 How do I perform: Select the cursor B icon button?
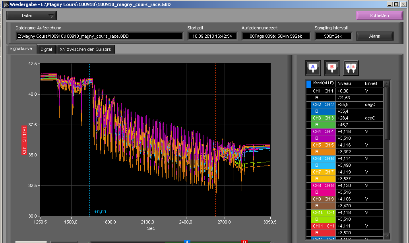point(332,67)
